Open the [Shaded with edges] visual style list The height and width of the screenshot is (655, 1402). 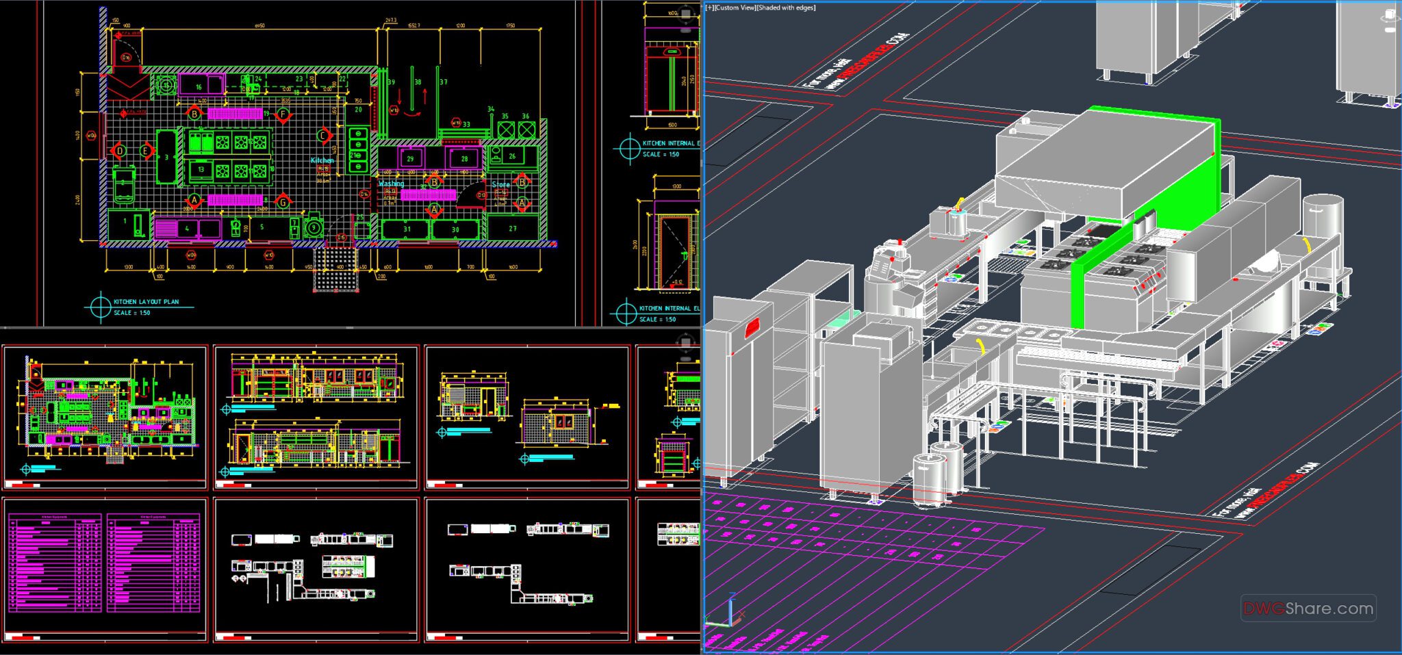(x=791, y=8)
